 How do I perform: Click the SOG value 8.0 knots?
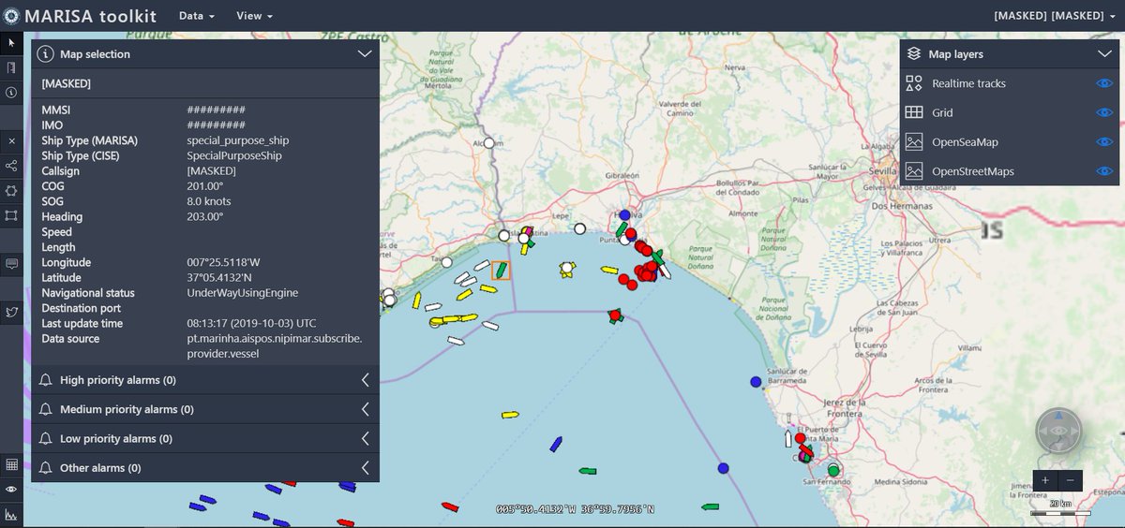pos(209,201)
